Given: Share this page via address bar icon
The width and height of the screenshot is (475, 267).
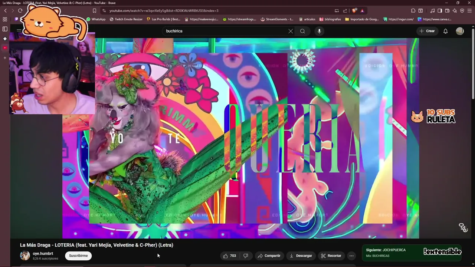Looking at the screenshot, I should coord(345,11).
